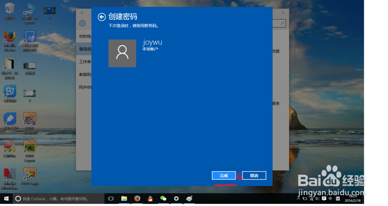Open Paint from the taskbar
The image size is (388, 206).
[189, 199]
